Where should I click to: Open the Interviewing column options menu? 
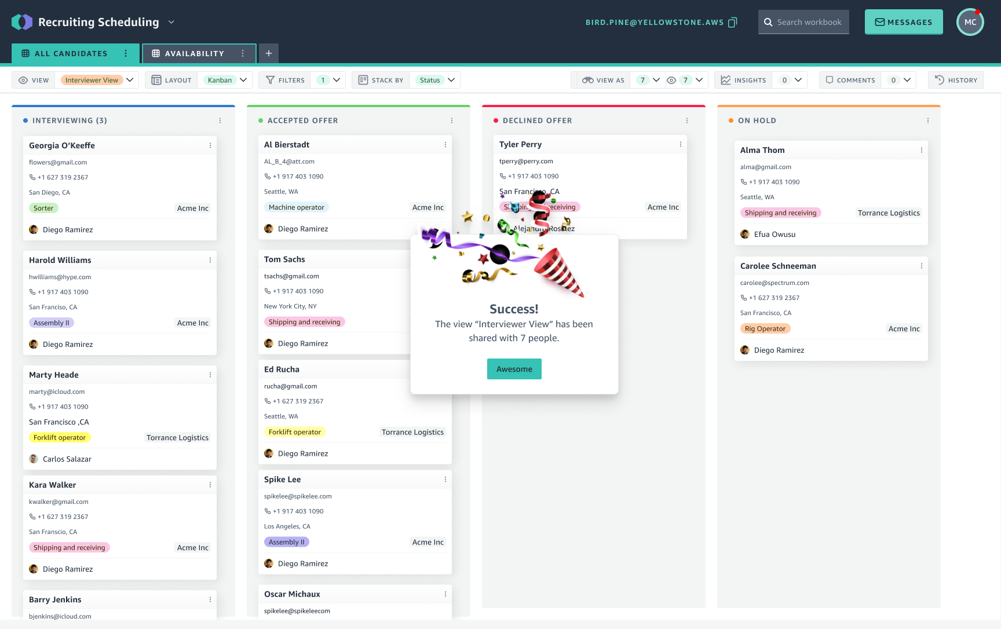coord(220,120)
